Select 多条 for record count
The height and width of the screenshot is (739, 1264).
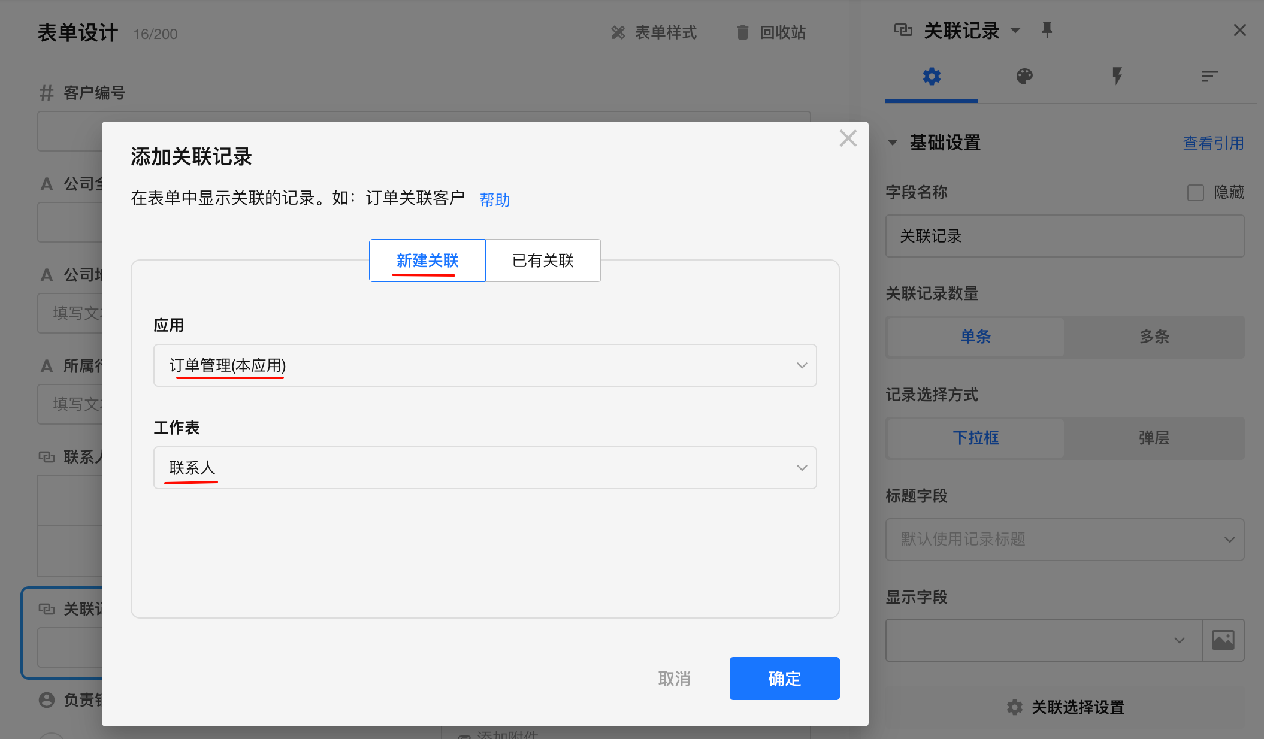point(1154,337)
